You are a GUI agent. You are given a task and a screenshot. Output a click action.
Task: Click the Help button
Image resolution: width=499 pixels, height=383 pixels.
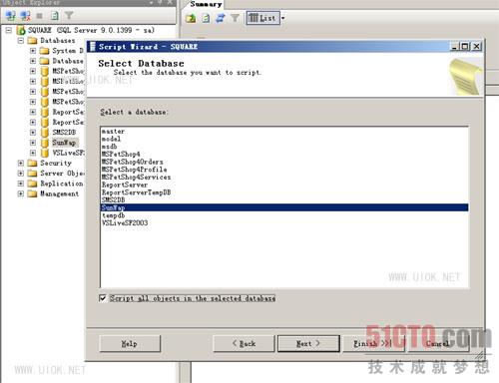click(x=130, y=343)
